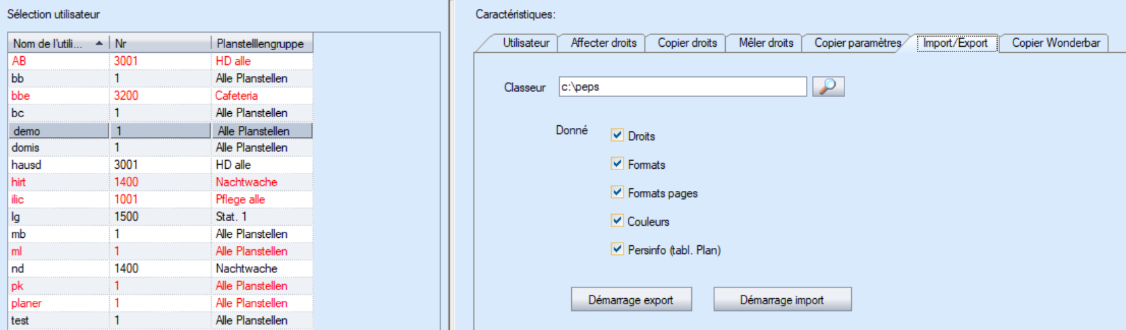Open the Affecter droits tab
The height and width of the screenshot is (330, 1126).
[x=603, y=43]
